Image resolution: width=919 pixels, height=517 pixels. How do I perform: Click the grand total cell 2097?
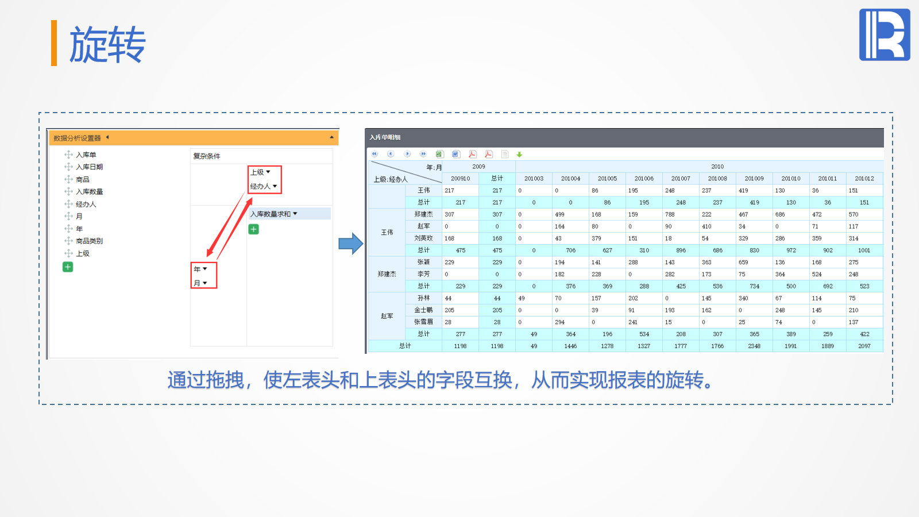[x=864, y=346]
